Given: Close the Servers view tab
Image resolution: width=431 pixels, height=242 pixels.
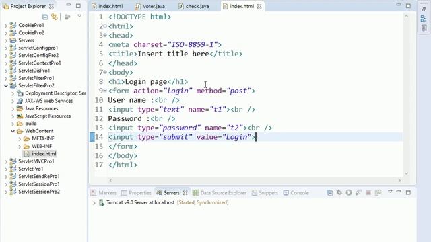Looking at the screenshot, I should click(x=185, y=193).
